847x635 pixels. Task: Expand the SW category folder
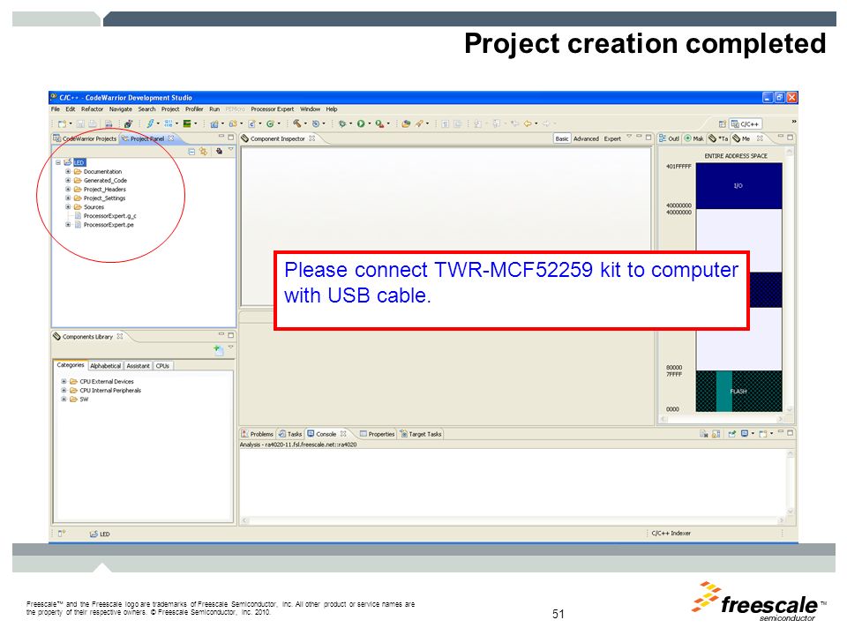64,399
